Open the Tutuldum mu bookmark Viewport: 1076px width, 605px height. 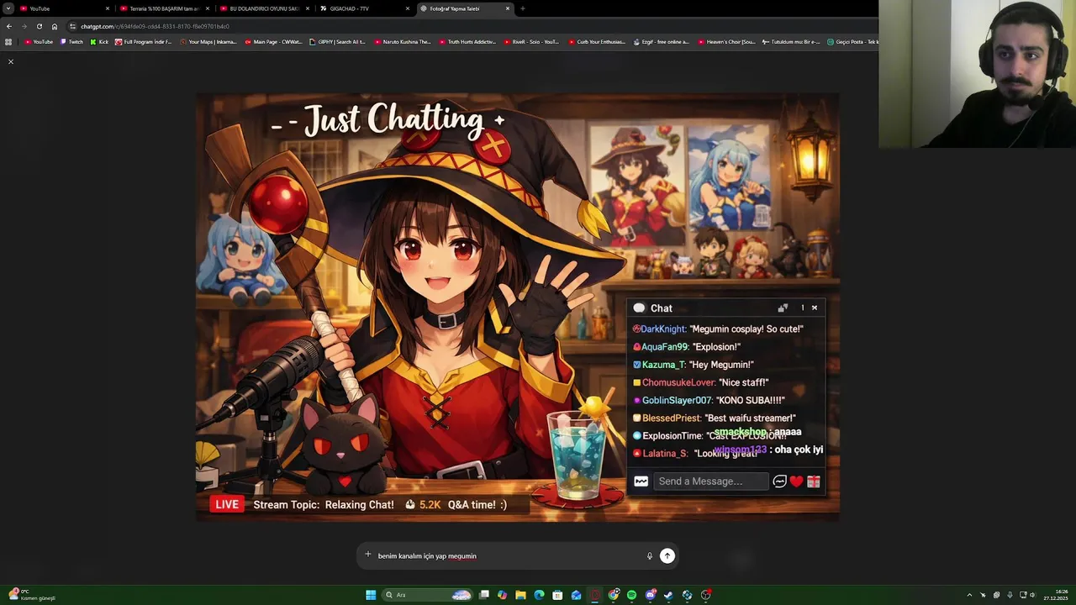791,41
